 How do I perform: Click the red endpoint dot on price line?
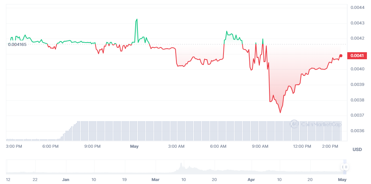(341, 56)
